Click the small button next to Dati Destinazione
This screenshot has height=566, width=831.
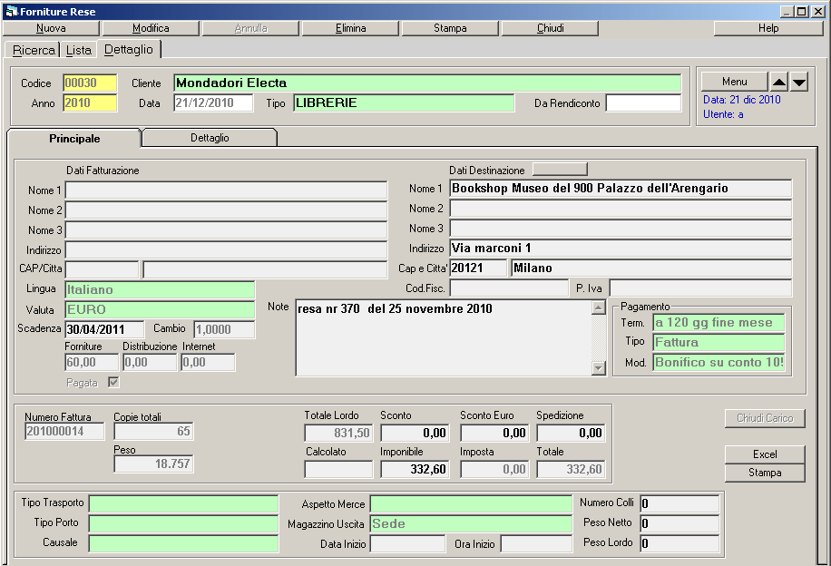(x=560, y=169)
